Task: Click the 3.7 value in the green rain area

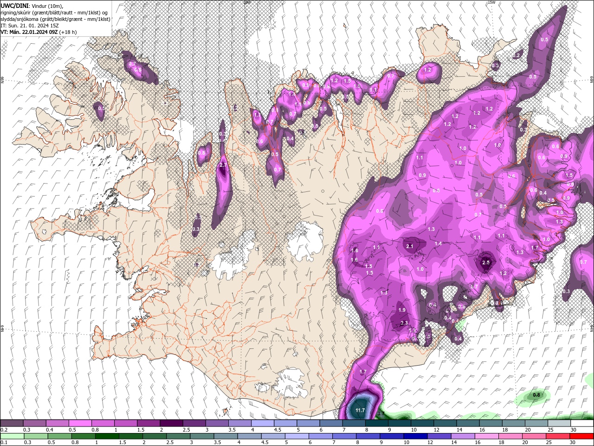Action: click(381, 413)
